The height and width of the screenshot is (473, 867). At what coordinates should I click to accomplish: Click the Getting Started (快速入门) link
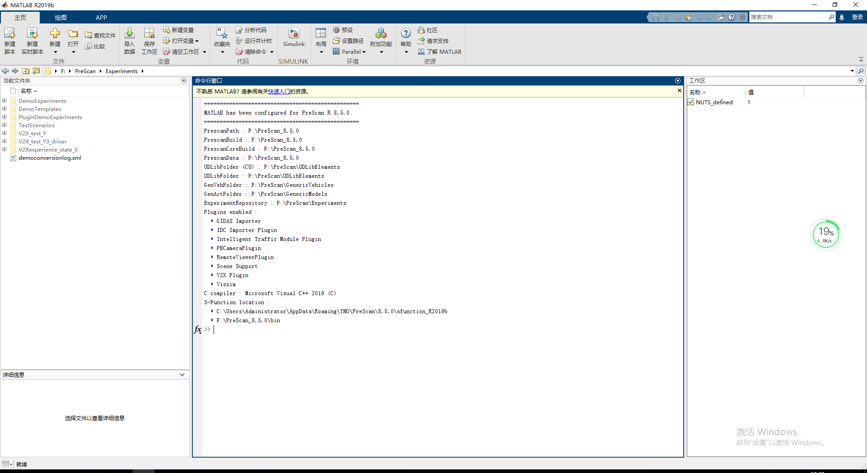pos(279,91)
